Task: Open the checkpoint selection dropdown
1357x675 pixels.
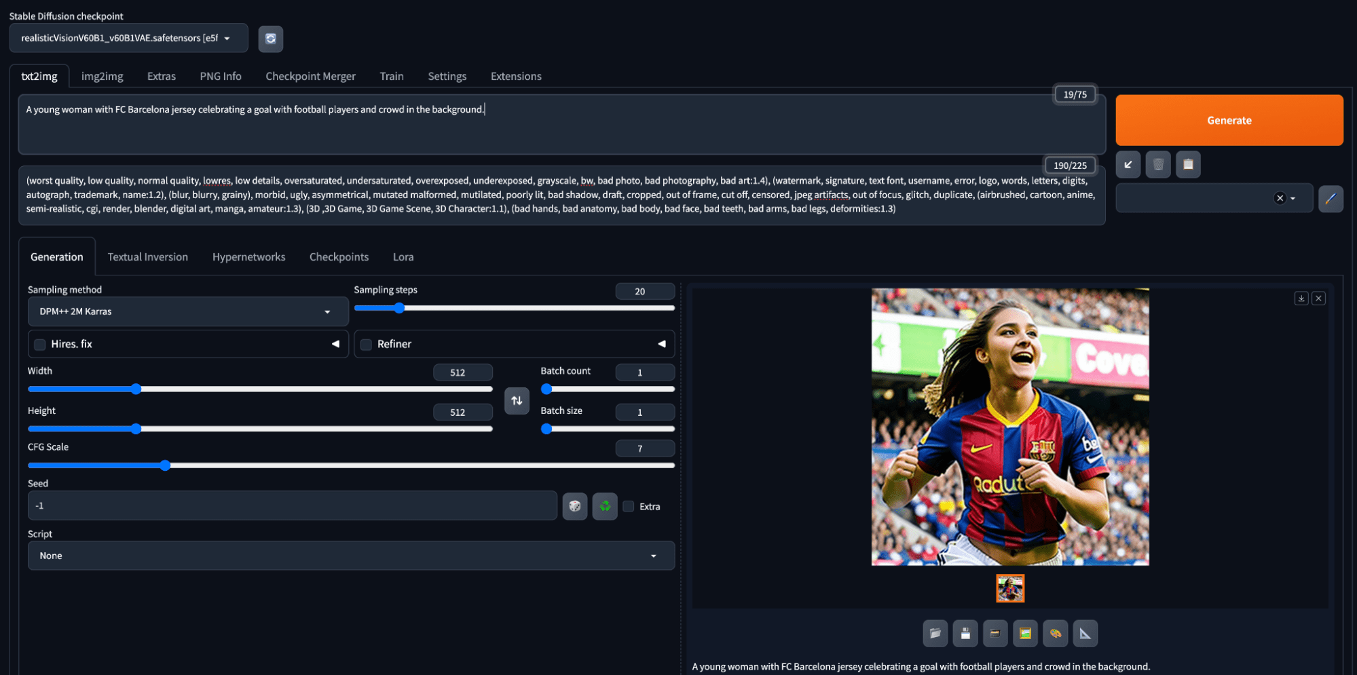Action: pos(128,38)
